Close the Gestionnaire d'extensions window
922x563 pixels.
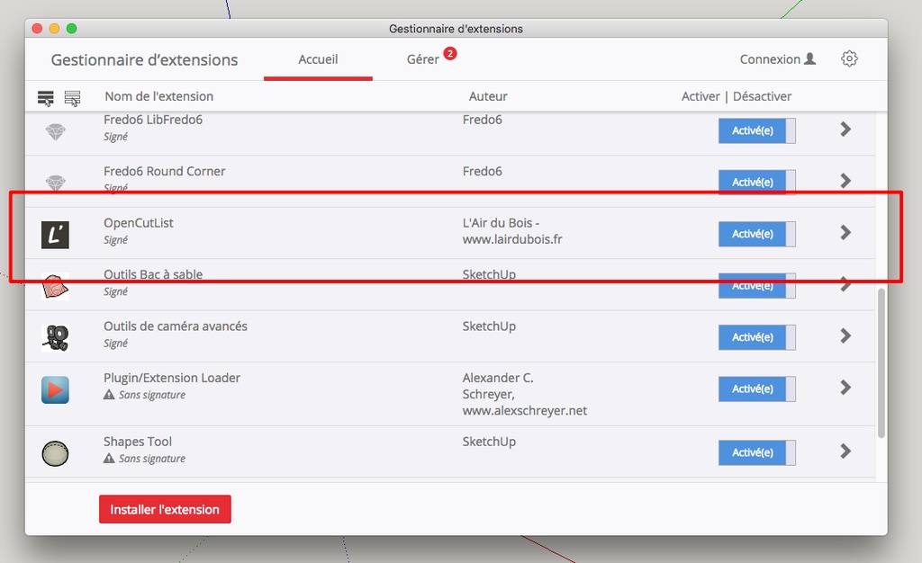[37, 28]
